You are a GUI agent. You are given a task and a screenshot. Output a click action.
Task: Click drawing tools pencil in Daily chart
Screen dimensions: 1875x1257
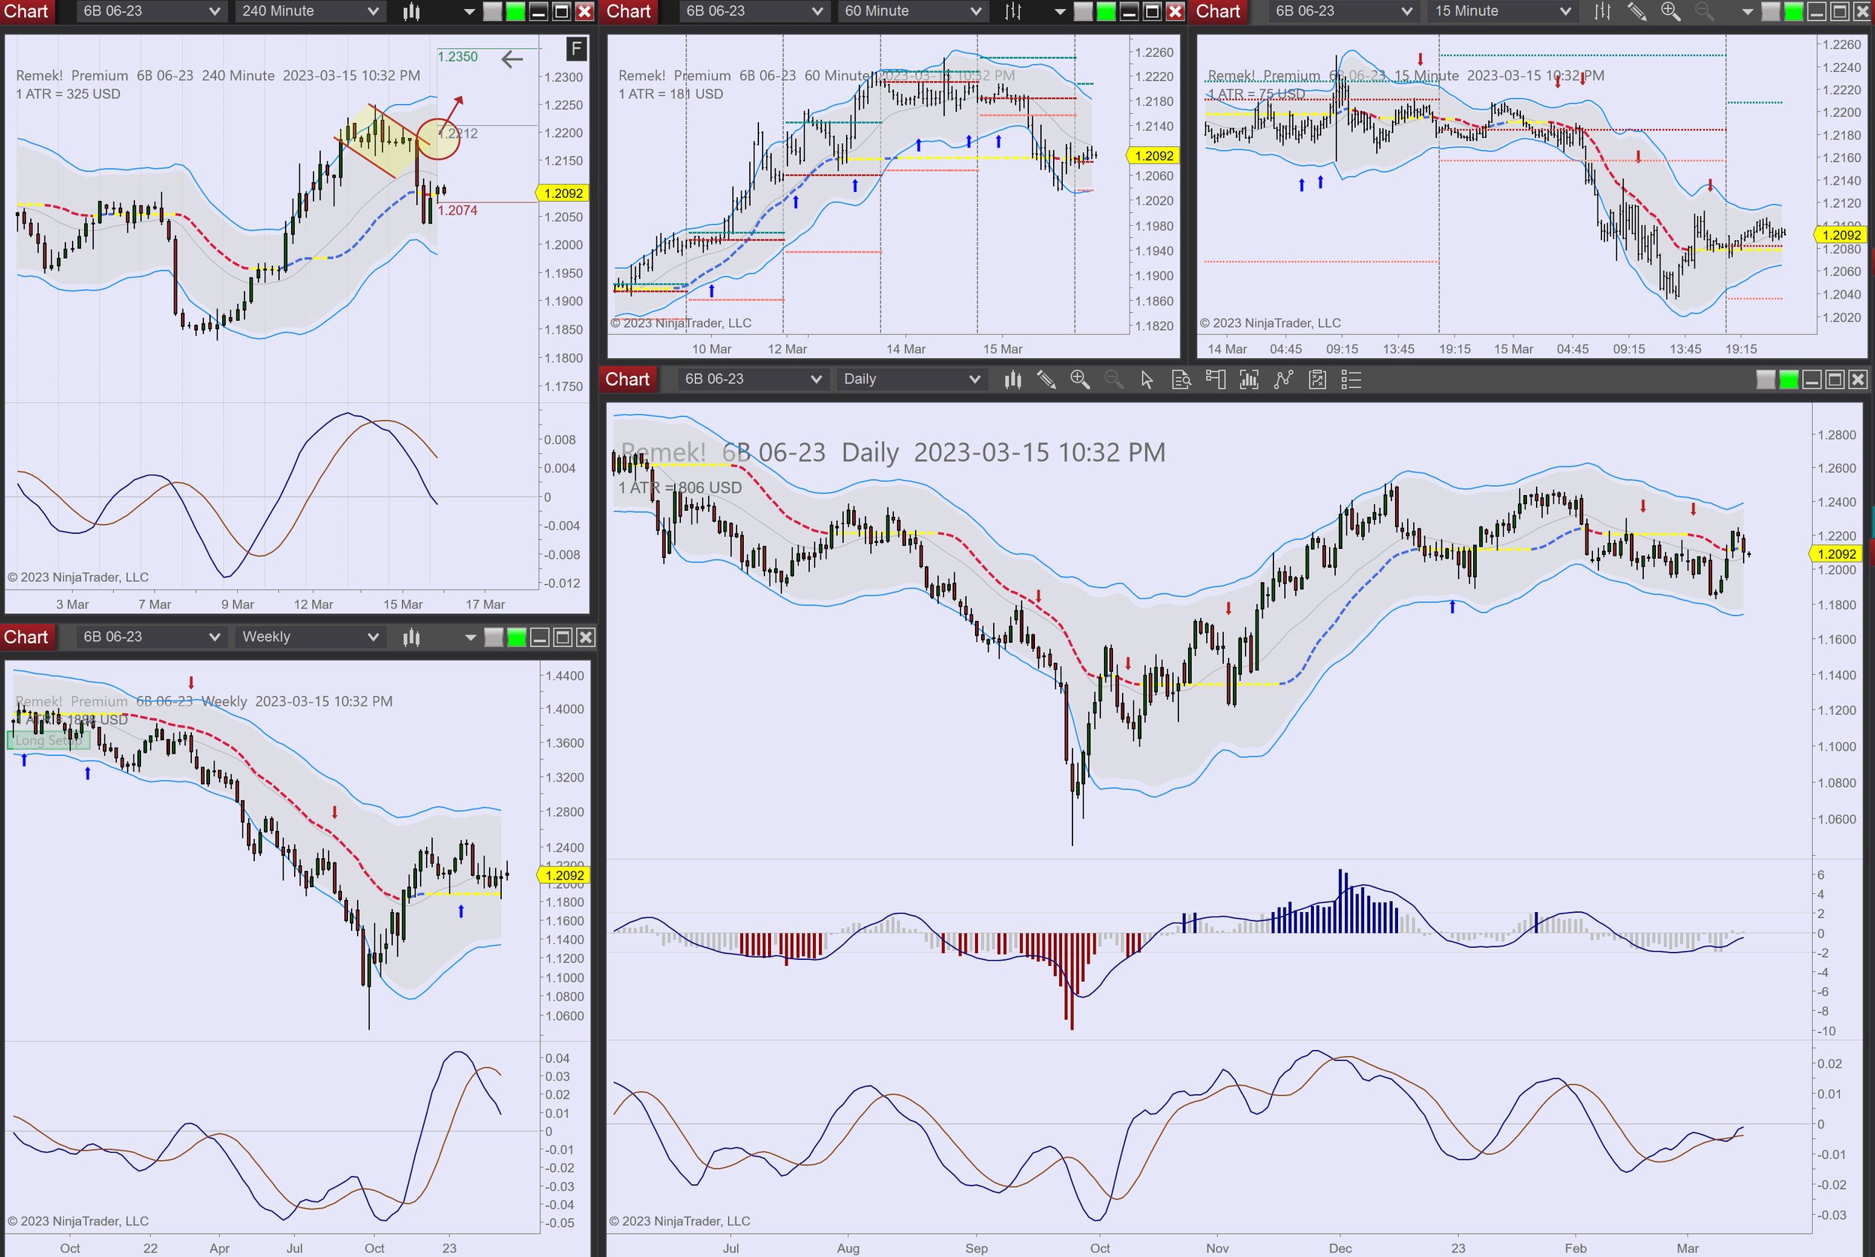pyautogui.click(x=1045, y=379)
